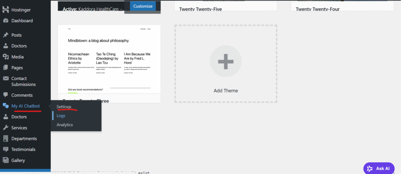401x174 pixels.
Task: Click the Dashboard gauge icon
Action: point(5,21)
